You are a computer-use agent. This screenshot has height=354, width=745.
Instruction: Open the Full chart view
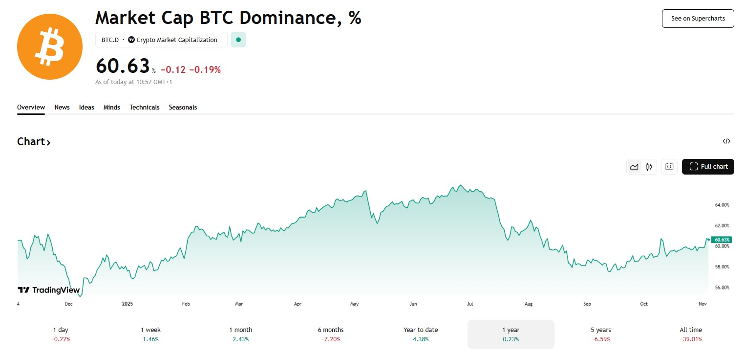(708, 167)
